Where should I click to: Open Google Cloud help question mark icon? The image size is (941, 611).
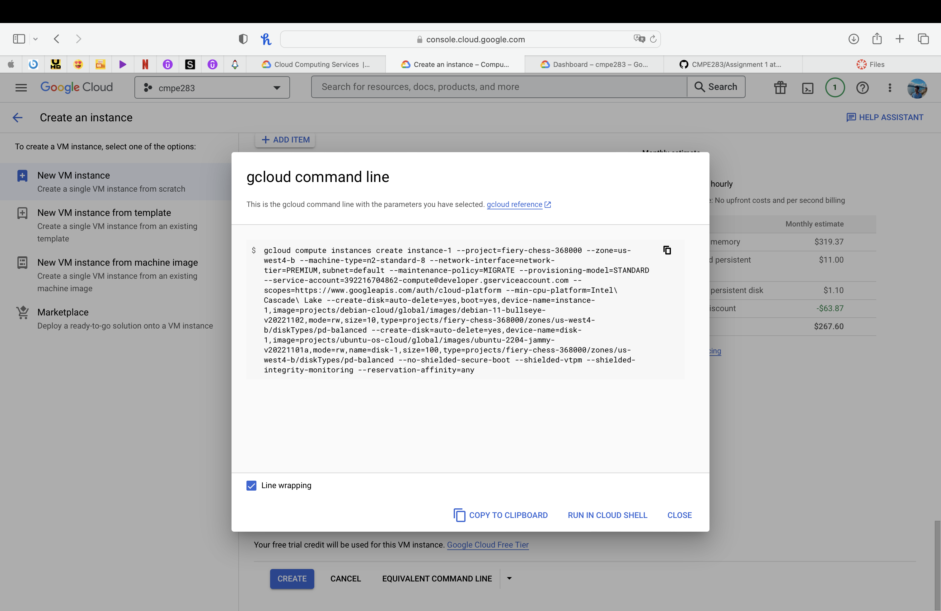click(x=862, y=87)
